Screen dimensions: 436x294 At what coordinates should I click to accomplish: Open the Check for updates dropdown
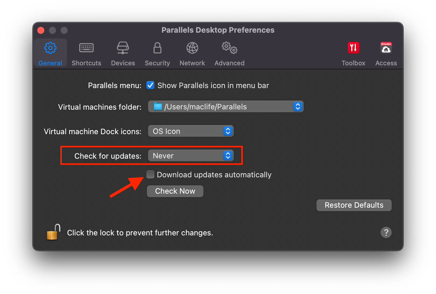click(x=191, y=155)
